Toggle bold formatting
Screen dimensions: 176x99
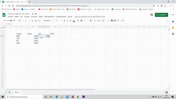click(x=64, y=21)
